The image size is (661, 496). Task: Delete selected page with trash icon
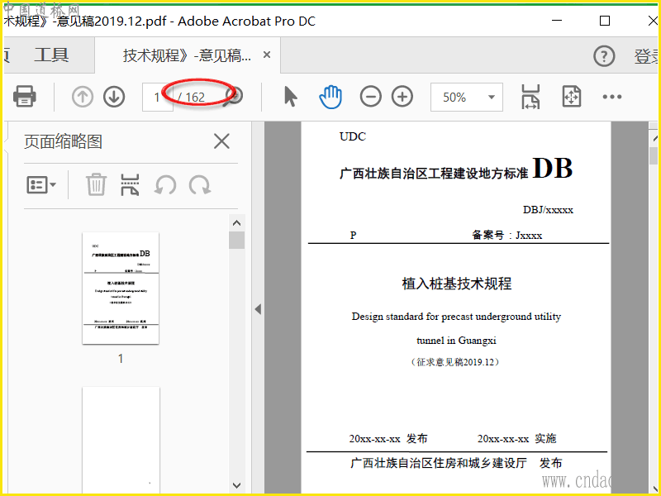click(96, 184)
